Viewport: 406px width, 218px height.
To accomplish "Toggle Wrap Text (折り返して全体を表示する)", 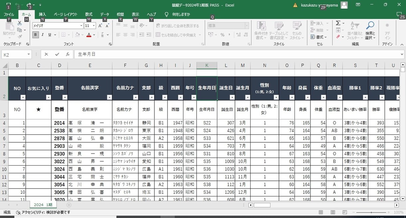I will point(177,26).
